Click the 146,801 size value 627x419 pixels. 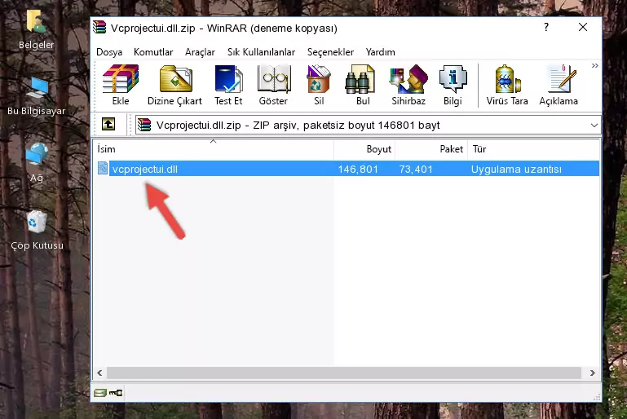[358, 169]
